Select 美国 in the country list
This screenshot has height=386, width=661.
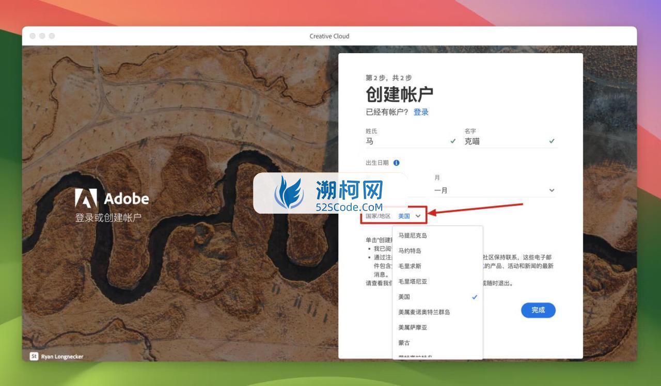point(437,297)
